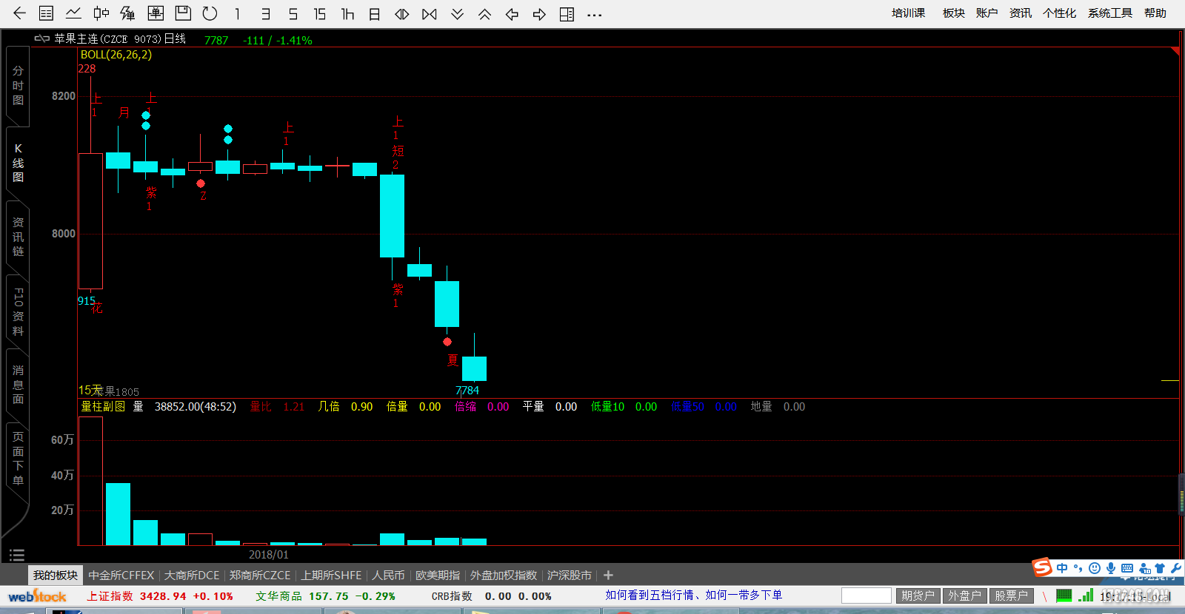This screenshot has height=614, width=1185.
Task: Open the 如何看到五档行情 help link
Action: click(693, 595)
